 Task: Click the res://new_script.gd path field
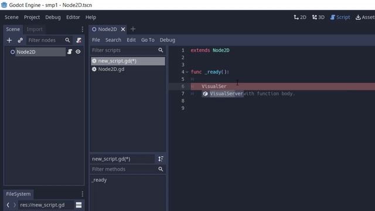46,205
